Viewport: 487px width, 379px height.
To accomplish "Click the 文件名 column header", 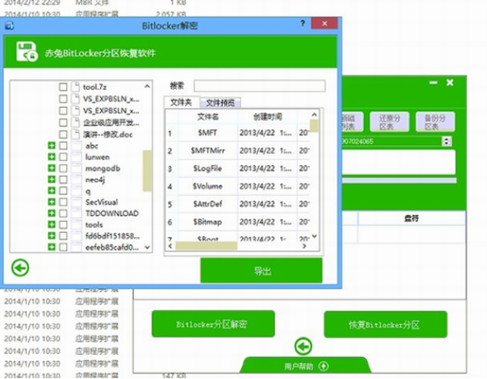I will [x=208, y=117].
